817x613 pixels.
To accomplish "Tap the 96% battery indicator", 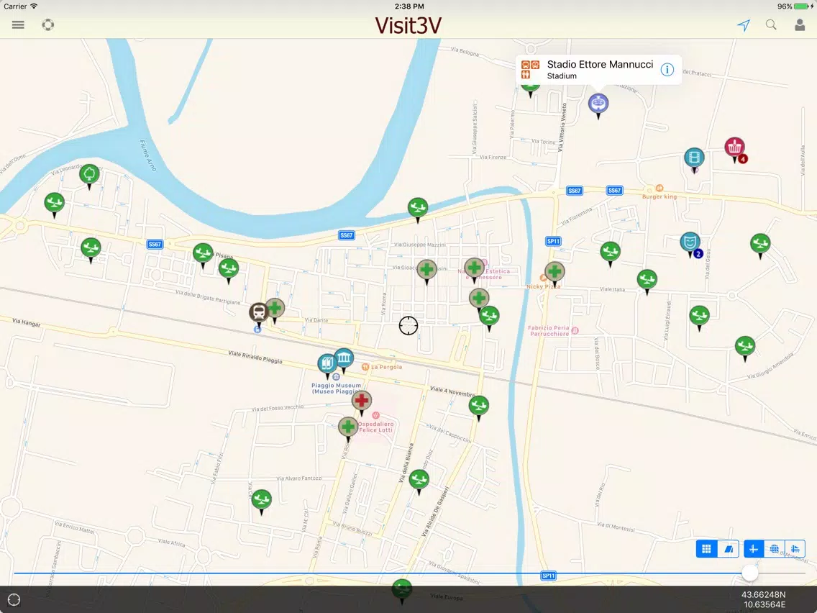I will click(795, 6).
